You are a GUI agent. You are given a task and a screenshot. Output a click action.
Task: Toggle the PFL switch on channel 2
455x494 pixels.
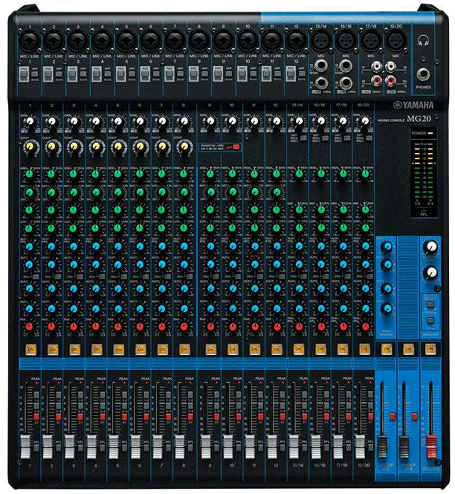[x=59, y=447]
